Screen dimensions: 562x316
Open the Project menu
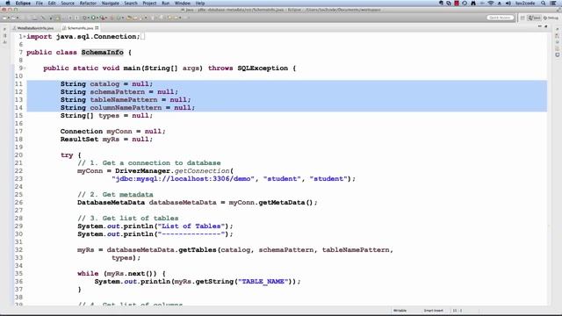tap(149, 4)
